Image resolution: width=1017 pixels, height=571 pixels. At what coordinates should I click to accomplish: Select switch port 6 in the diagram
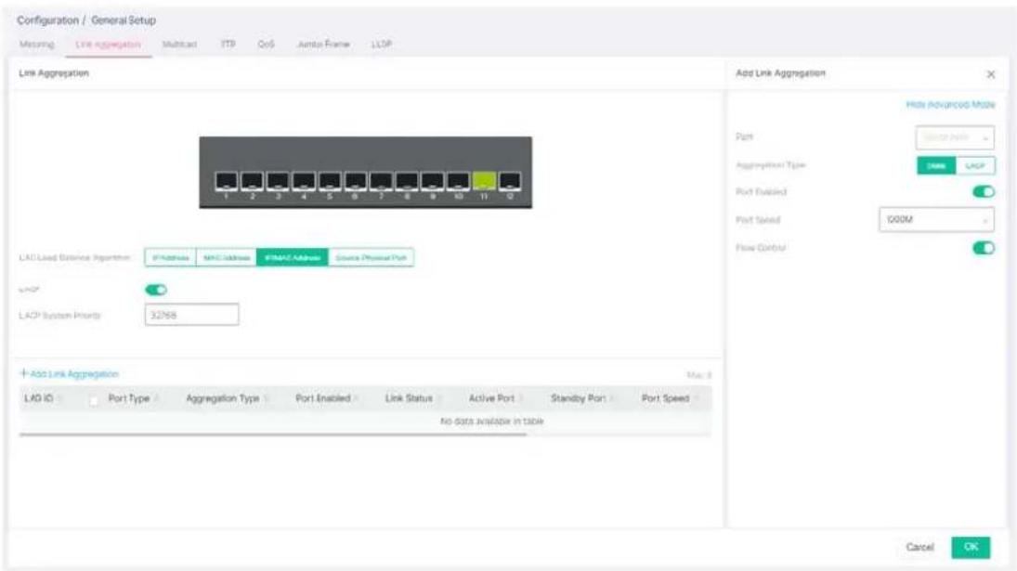tap(356, 181)
